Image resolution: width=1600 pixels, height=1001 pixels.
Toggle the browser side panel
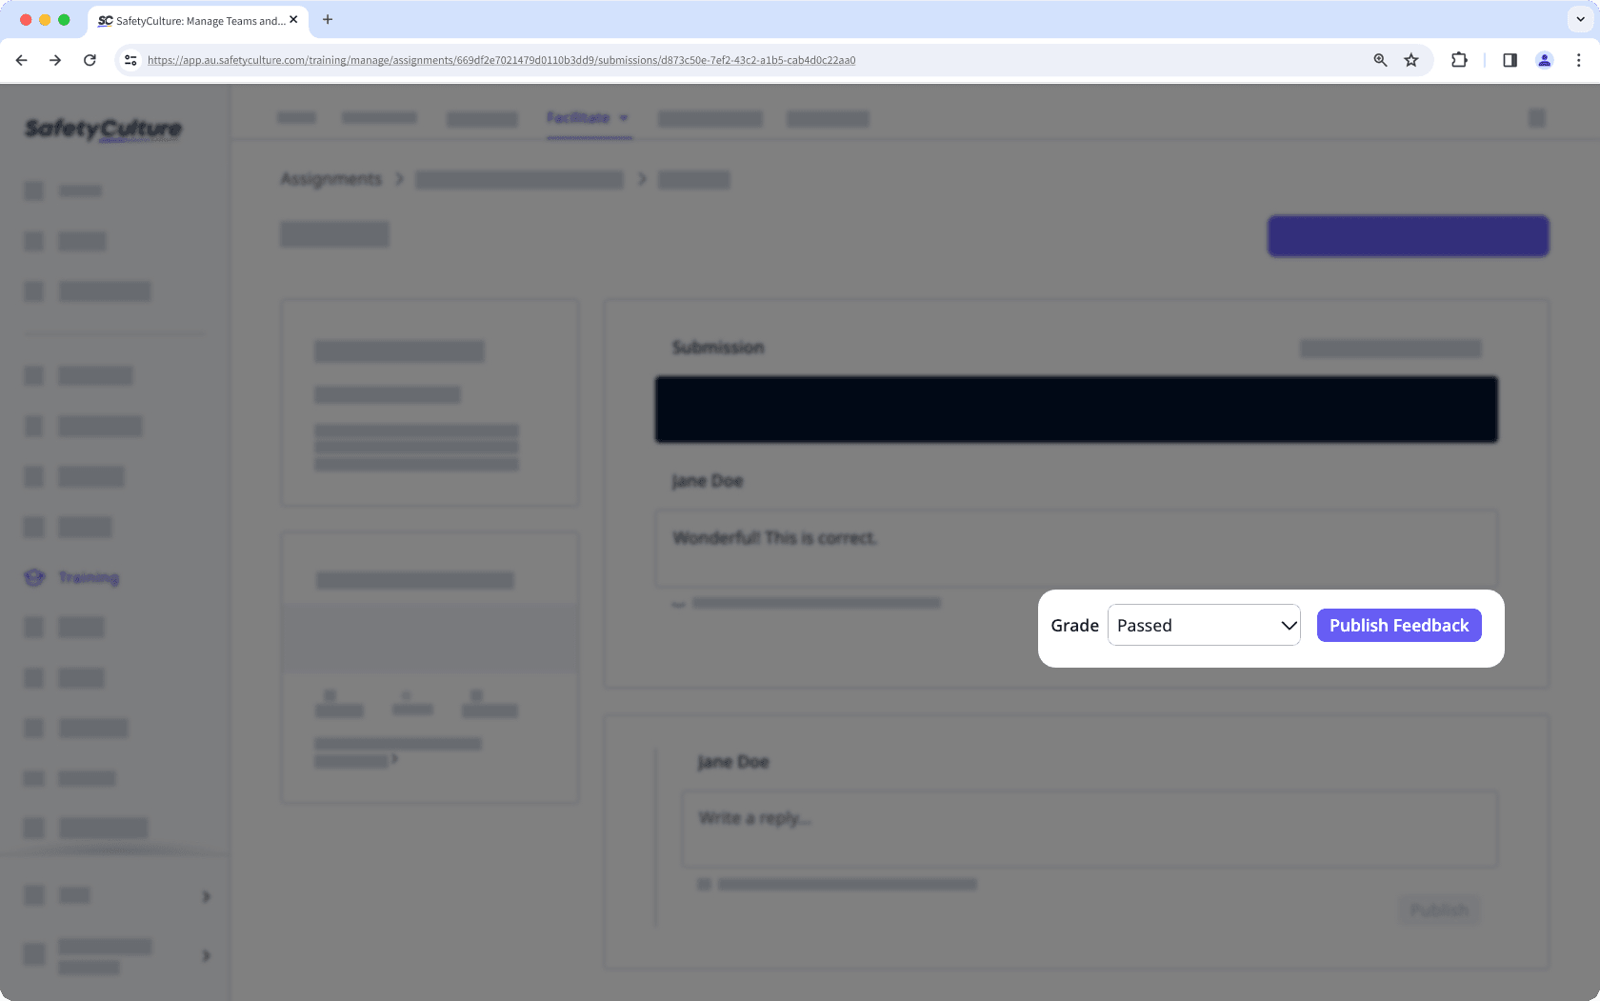click(1509, 59)
